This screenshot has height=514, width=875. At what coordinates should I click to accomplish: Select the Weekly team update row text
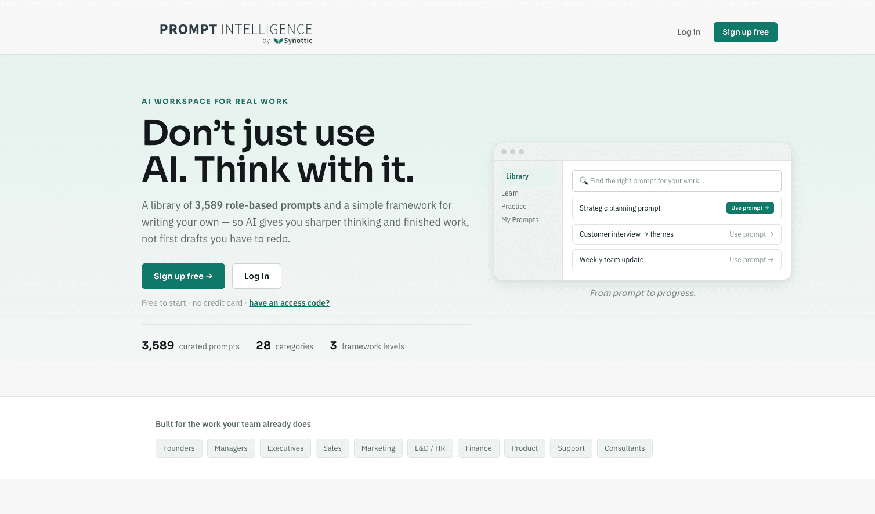pyautogui.click(x=612, y=260)
